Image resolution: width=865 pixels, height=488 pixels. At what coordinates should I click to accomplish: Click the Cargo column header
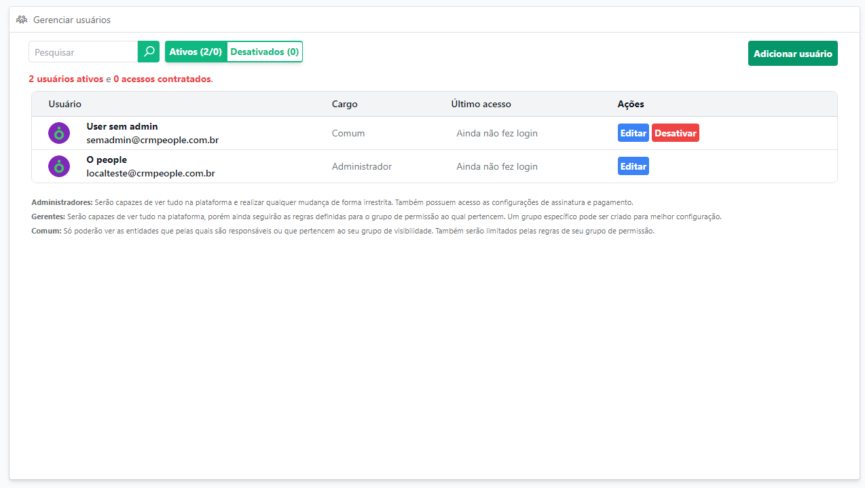(344, 104)
